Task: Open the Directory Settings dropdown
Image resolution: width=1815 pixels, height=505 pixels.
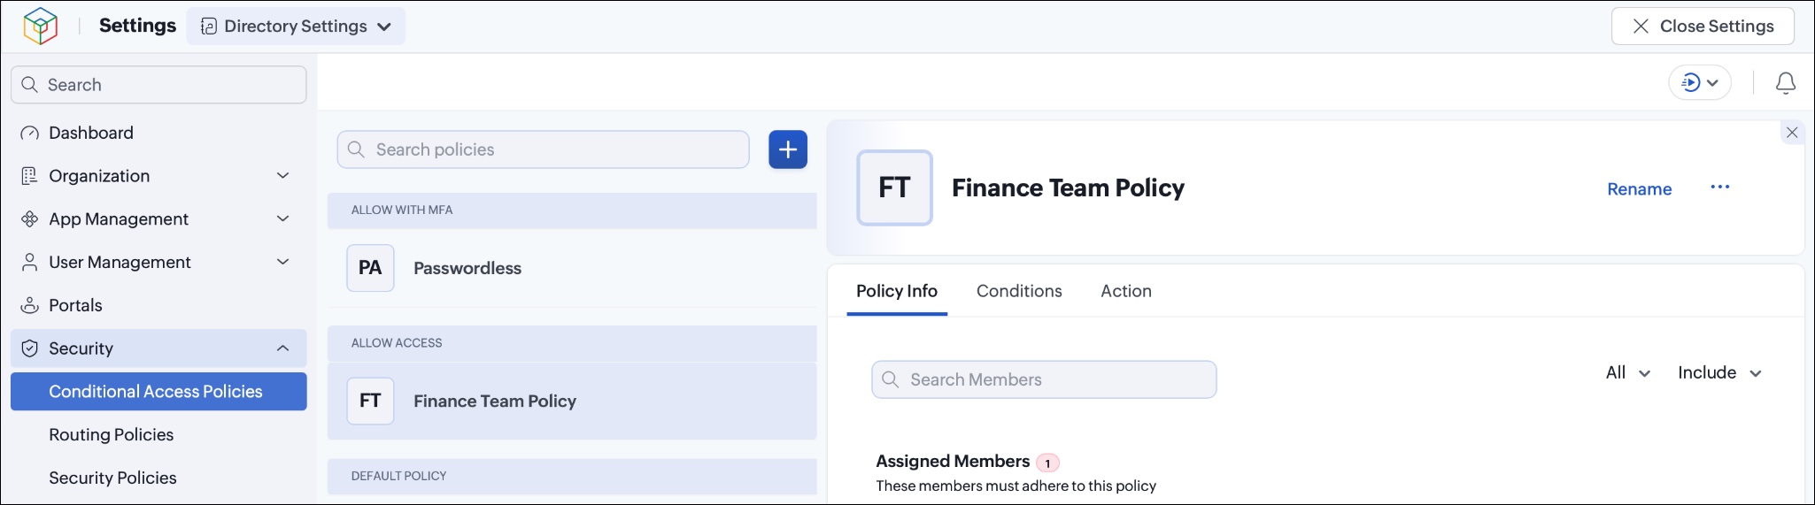Action: pyautogui.click(x=296, y=27)
